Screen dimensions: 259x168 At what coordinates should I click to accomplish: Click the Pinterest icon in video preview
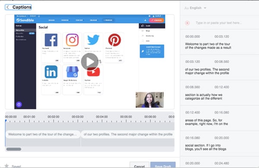pos(114,40)
